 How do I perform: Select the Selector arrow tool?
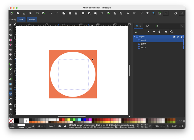tap(11, 25)
